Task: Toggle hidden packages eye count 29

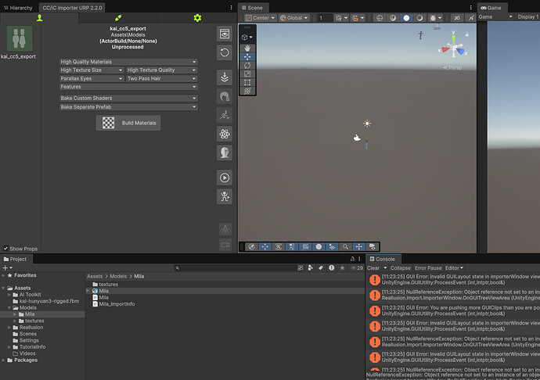Action: (357, 267)
